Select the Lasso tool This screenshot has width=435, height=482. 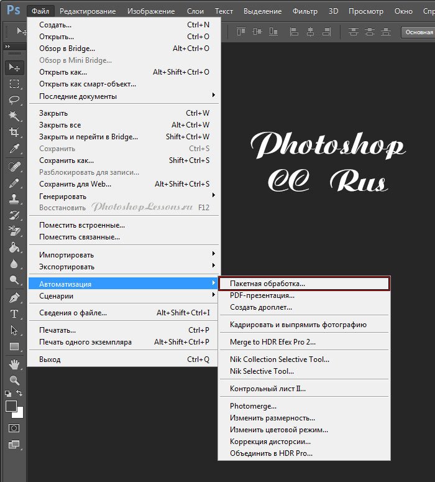coord(14,100)
